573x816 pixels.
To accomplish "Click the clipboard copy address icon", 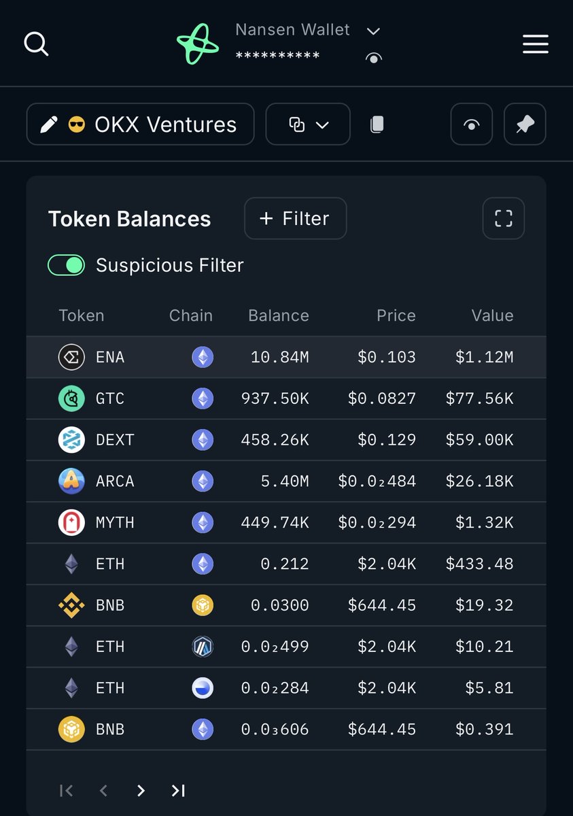I will pyautogui.click(x=377, y=124).
